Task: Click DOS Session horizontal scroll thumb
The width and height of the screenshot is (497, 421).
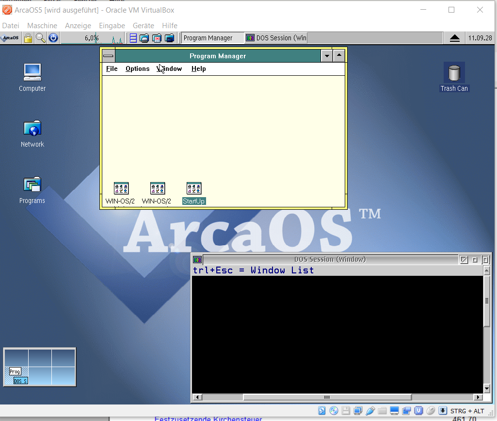Action: coord(327,397)
